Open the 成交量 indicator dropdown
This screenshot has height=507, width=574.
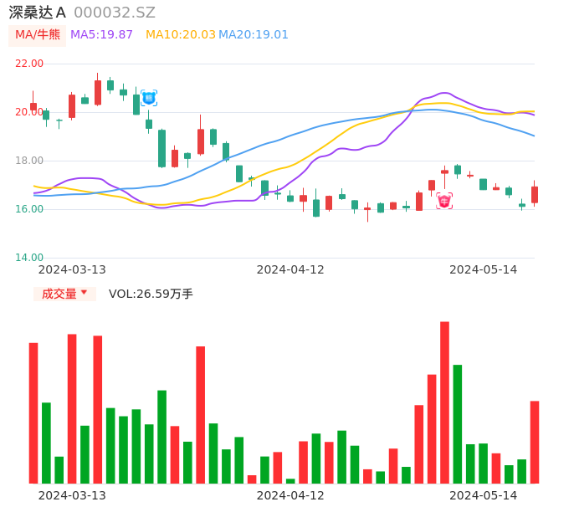64,294
